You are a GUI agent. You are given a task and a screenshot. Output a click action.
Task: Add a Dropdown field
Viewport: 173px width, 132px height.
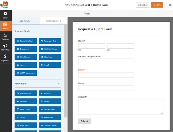(26, 49)
